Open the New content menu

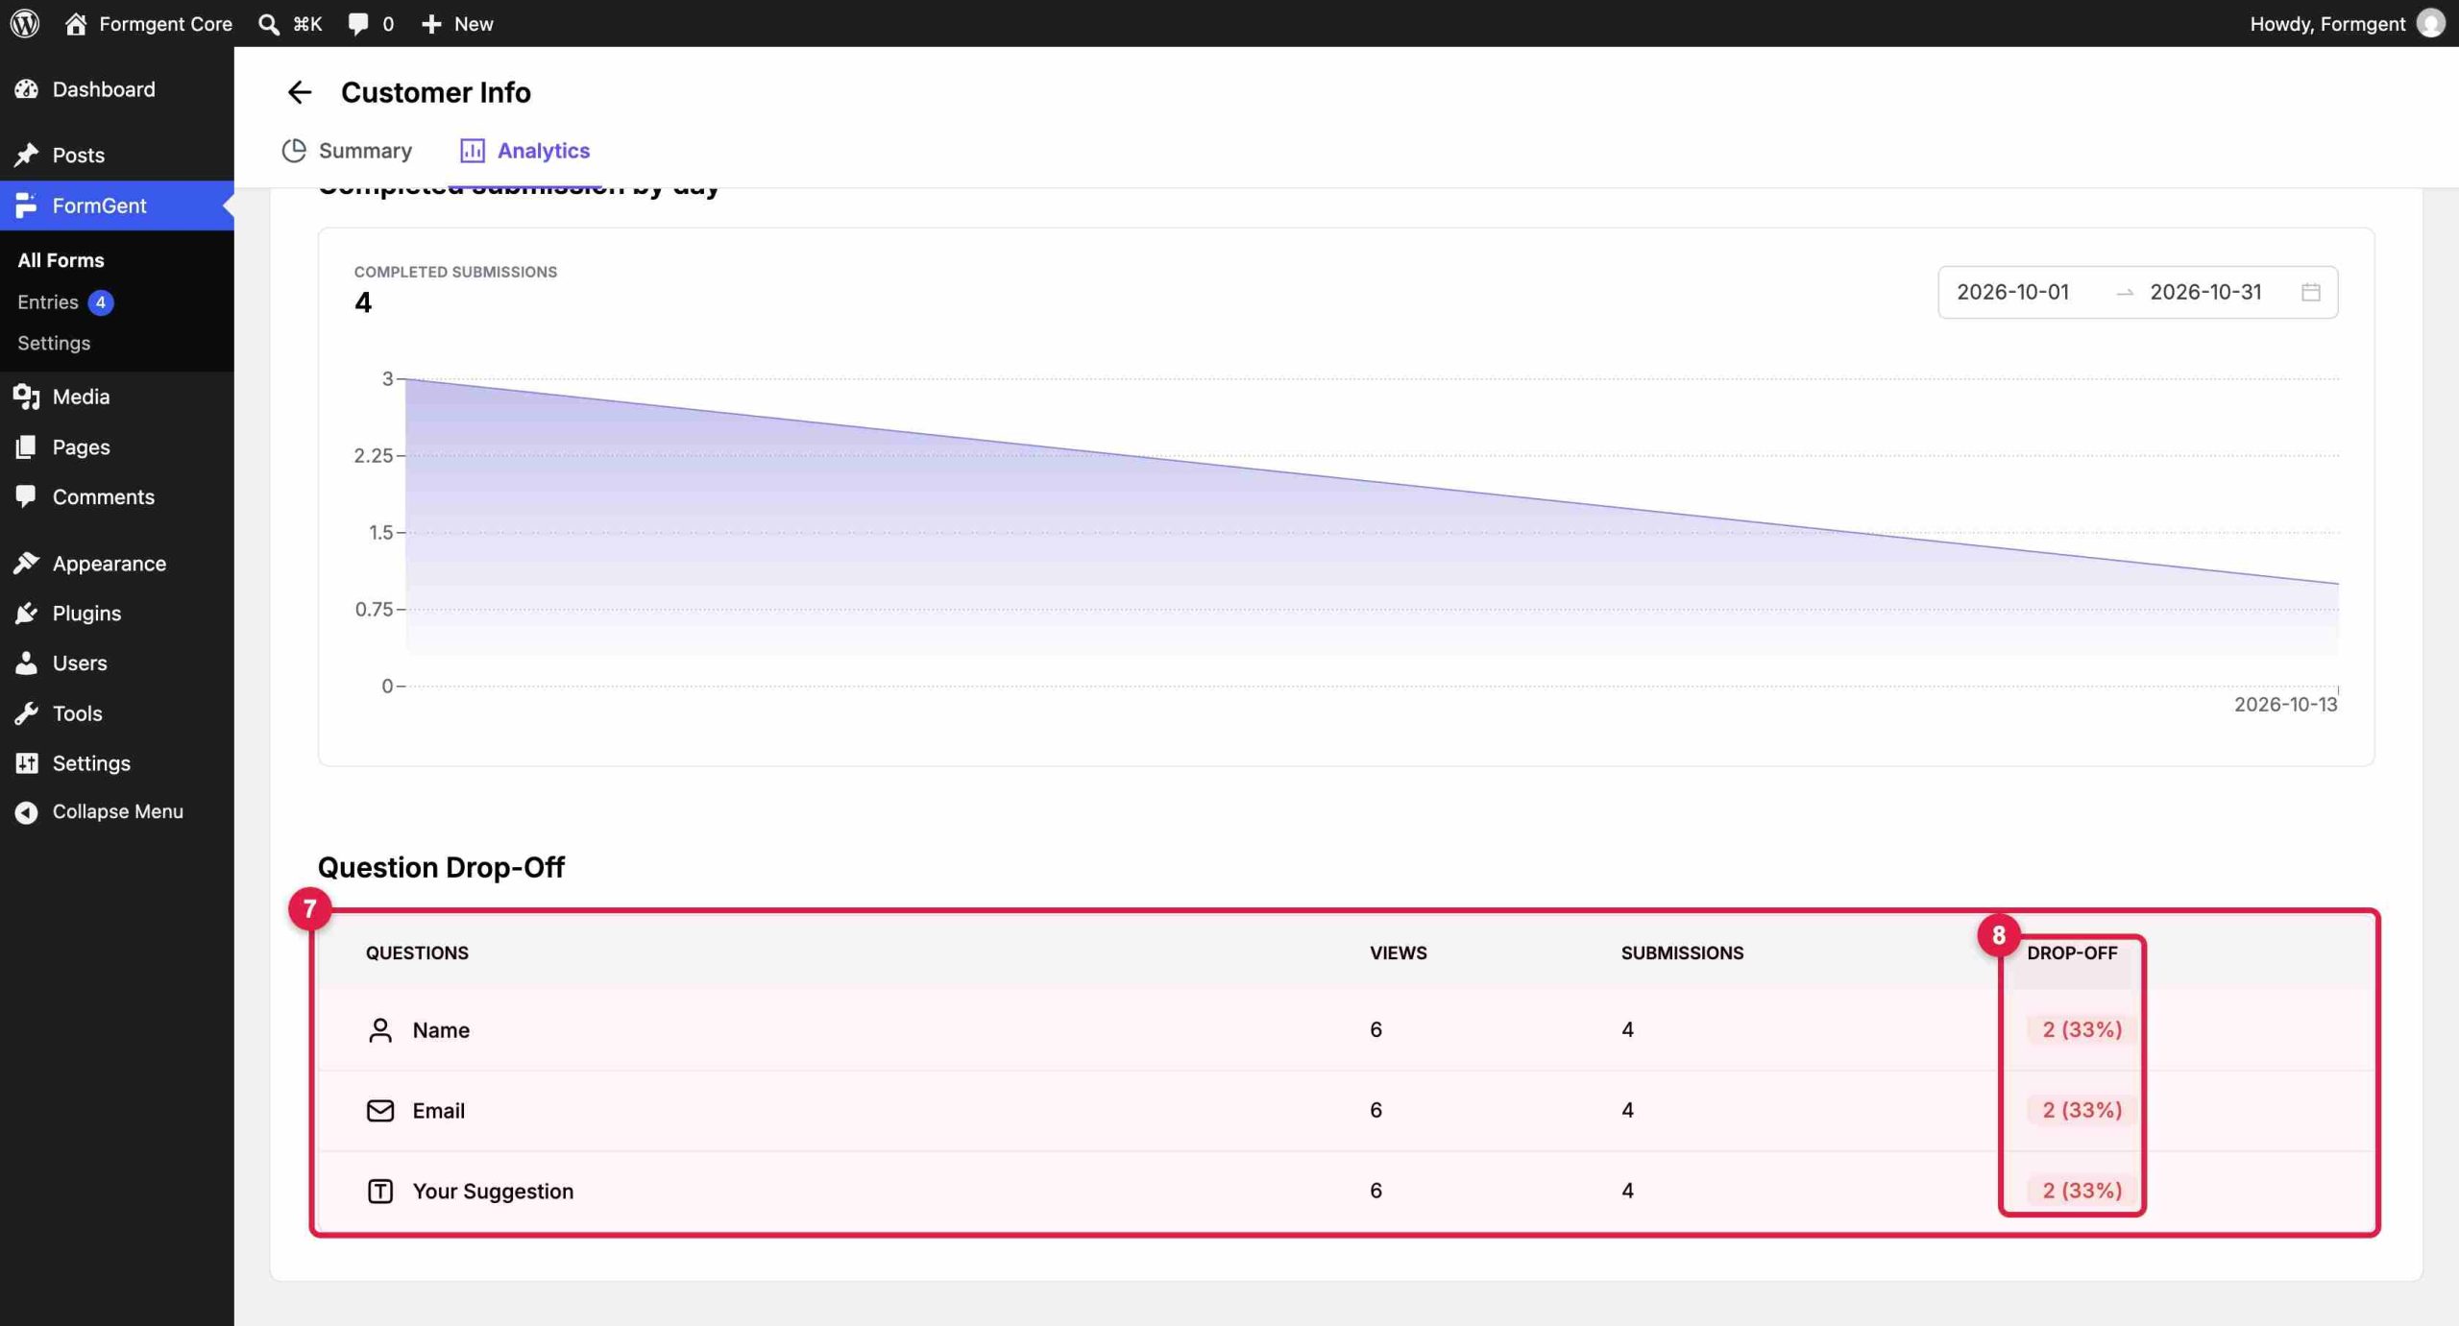point(457,23)
